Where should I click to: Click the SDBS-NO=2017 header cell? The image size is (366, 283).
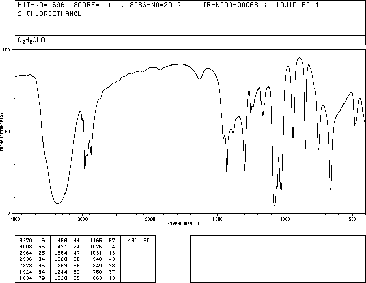163,5
